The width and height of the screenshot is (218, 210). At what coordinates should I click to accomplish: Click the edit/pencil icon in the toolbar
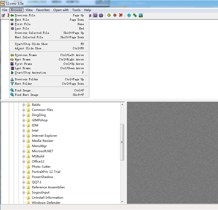[x=3, y=15]
